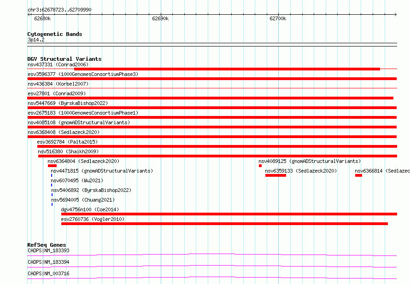410x284 pixels.
Task: Click nsv4471815 (gnomADStructuralVariants) label
Action: pos(102,171)
